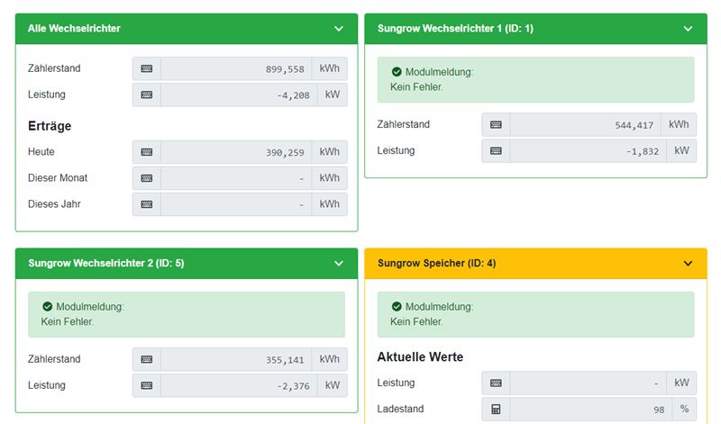Collapse the Alle Wechselrichter panel
The width and height of the screenshot is (721, 424).
pyautogui.click(x=339, y=29)
